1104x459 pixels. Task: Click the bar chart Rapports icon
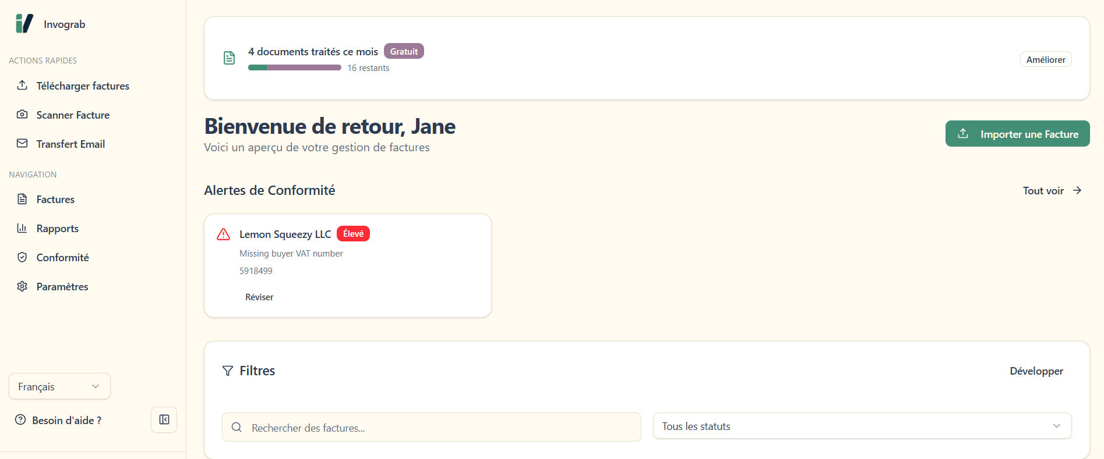[22, 228]
